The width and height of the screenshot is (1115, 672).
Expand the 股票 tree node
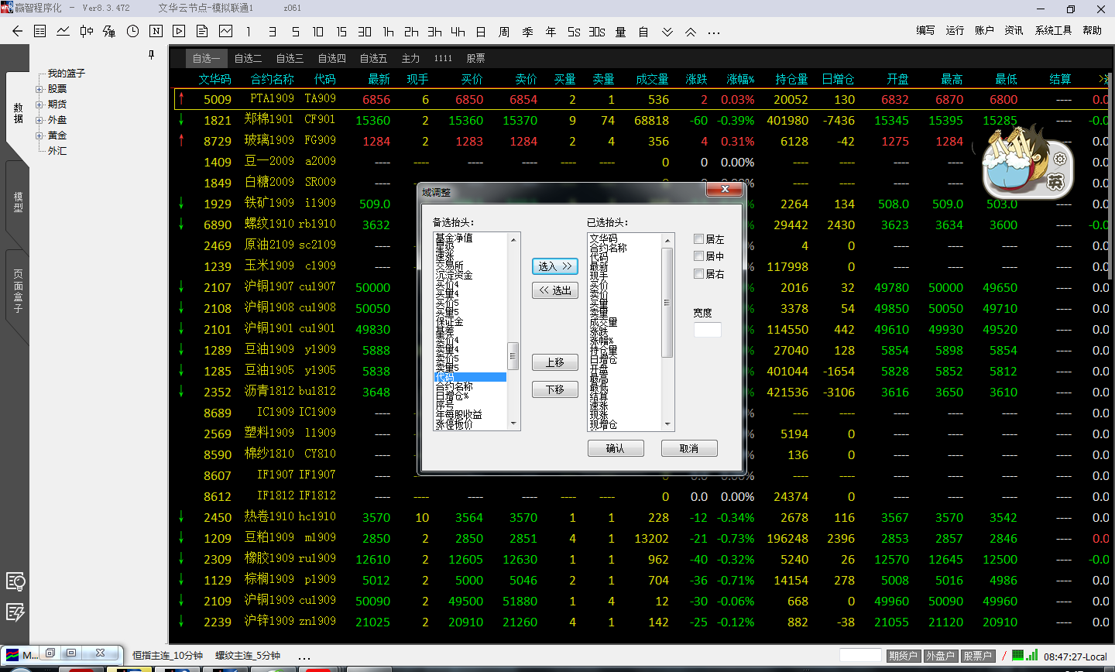coord(39,89)
